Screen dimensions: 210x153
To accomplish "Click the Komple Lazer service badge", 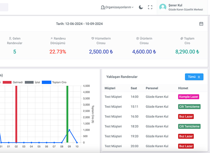I will [188, 97].
